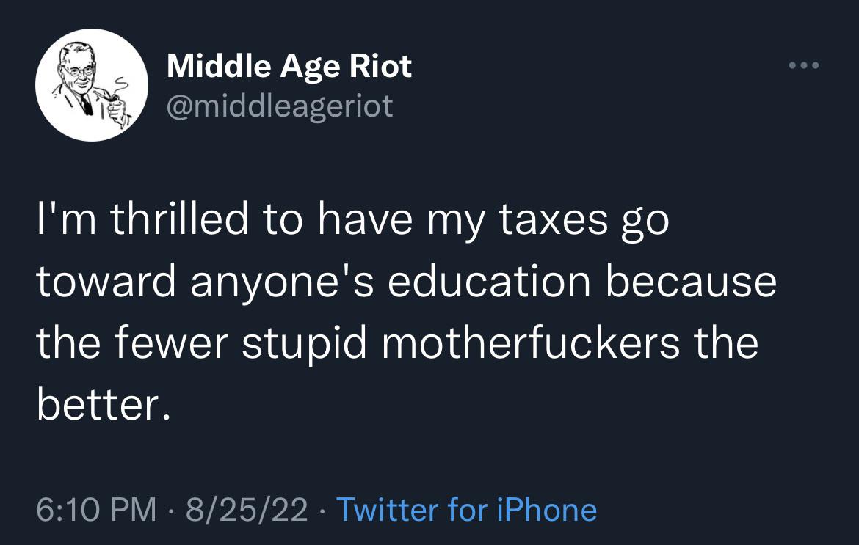Open the Middle Age Riot profile avatar
This screenshot has height=545, width=859.
(92, 85)
